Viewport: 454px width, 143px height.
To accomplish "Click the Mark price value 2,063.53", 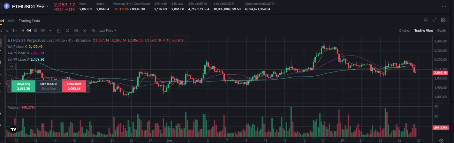I will click(86, 9).
